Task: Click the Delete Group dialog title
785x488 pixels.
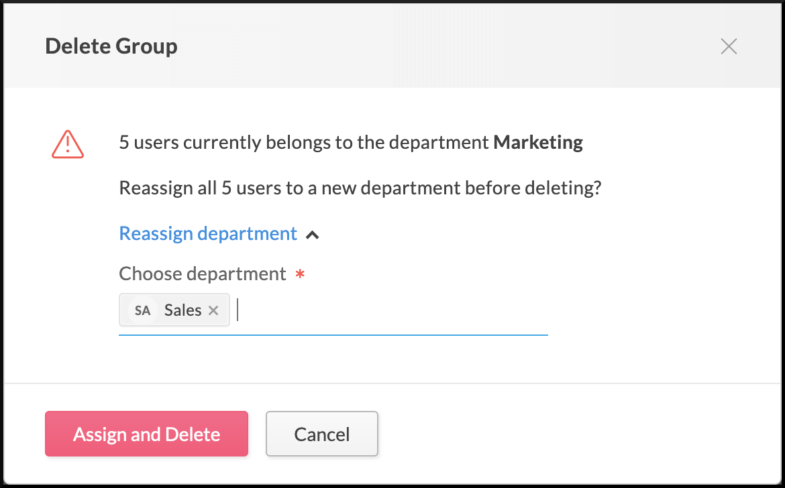Action: click(111, 46)
